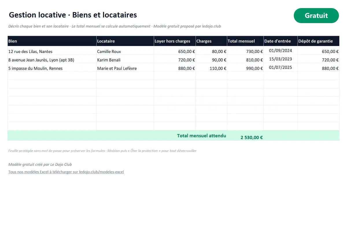Select the entry date 01/07/2025
Image resolution: width=347 pixels, height=231 pixels.
[x=280, y=68]
